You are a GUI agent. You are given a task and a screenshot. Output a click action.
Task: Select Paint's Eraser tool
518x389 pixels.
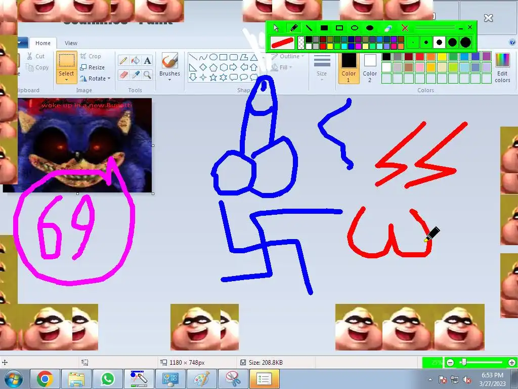pyautogui.click(x=123, y=75)
